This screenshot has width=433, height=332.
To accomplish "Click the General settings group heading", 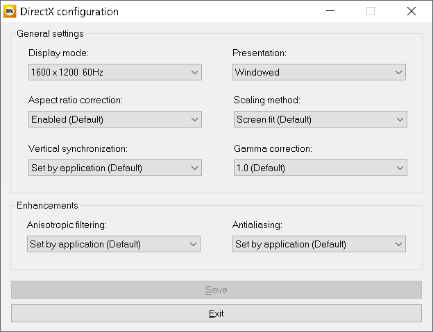I will tap(50, 34).
